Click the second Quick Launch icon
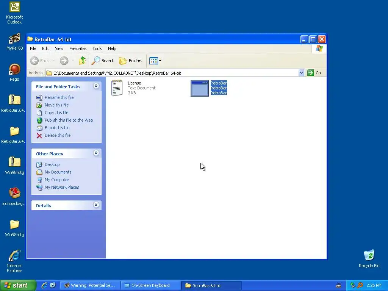This screenshot has width=388, height=291. 53,285
